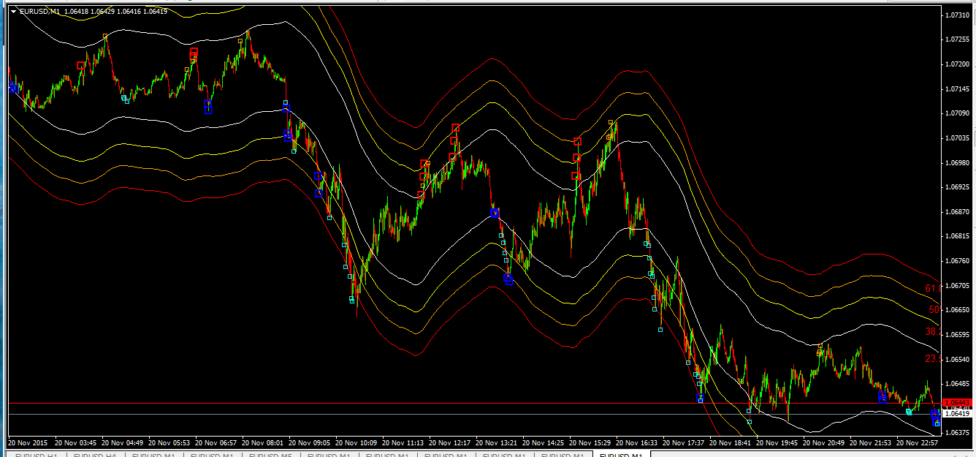976x457 pixels.
Task: Click the 1.07200 price scale value
Action: click(x=956, y=64)
